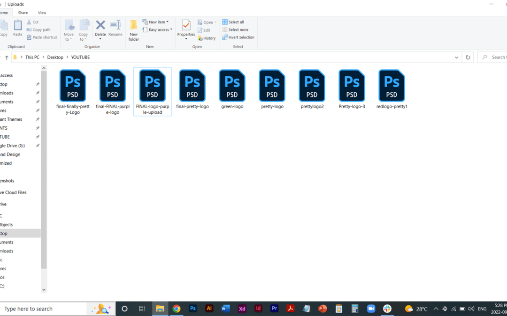The height and width of the screenshot is (316, 507).
Task: Click the Up arrow navigation button
Action: coord(7,57)
